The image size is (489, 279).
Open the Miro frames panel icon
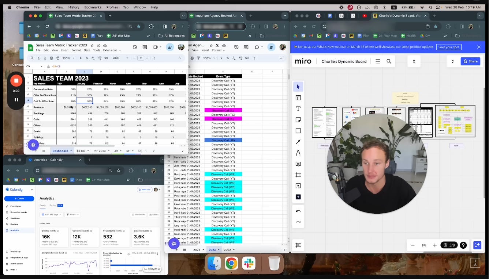click(x=298, y=245)
